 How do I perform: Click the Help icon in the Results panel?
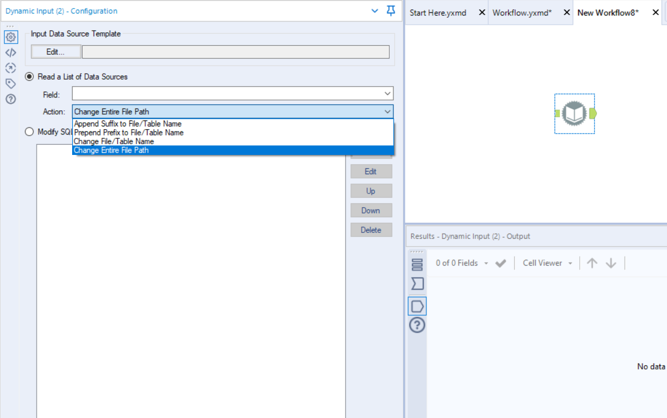(417, 325)
